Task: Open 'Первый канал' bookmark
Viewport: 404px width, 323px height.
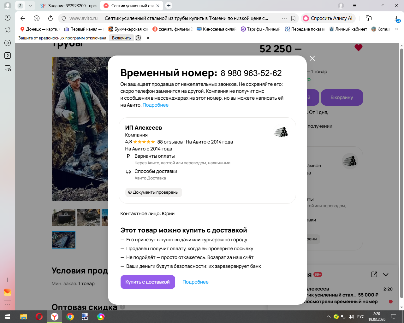Action: pyautogui.click(x=84, y=29)
